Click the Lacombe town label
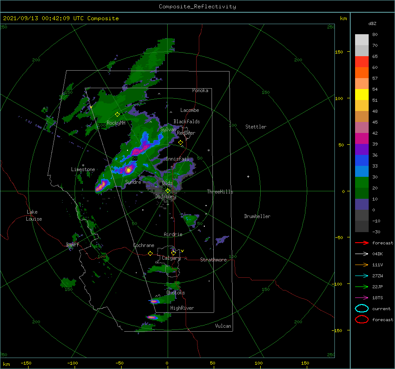395x369 pixels. 190,110
